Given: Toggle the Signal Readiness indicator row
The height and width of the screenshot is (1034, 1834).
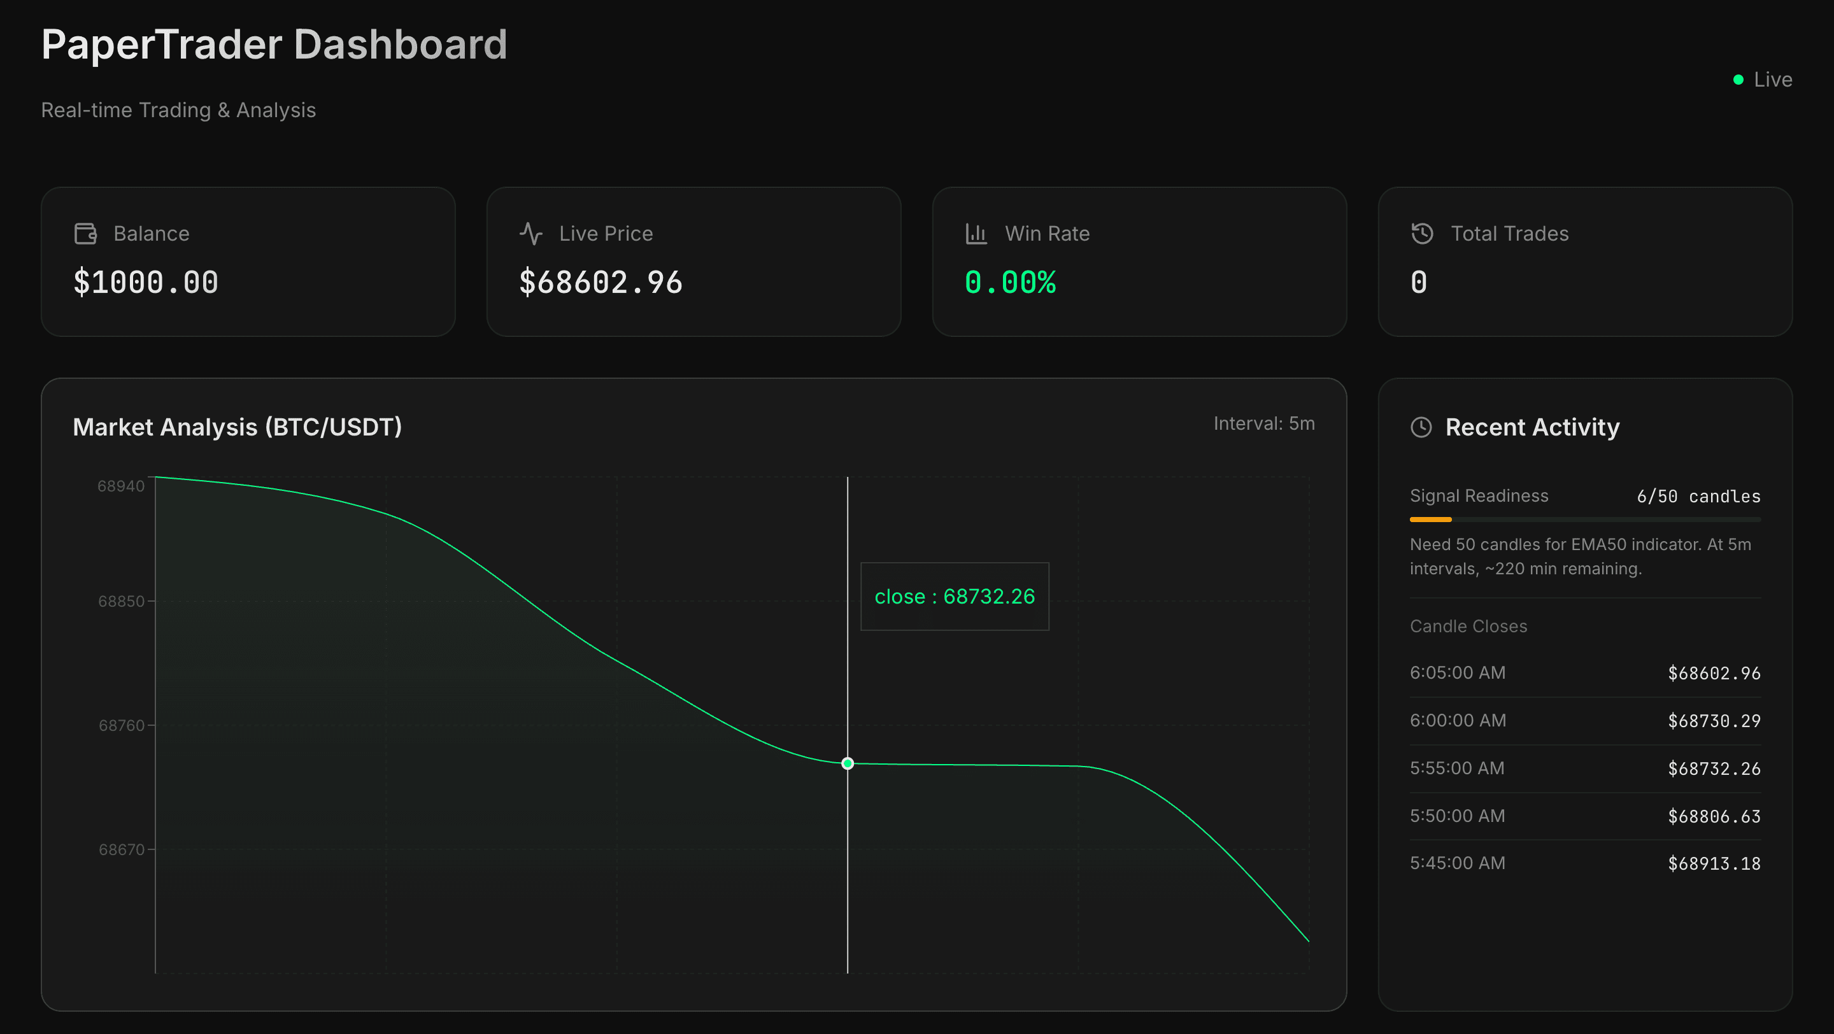Looking at the screenshot, I should pyautogui.click(x=1584, y=496).
